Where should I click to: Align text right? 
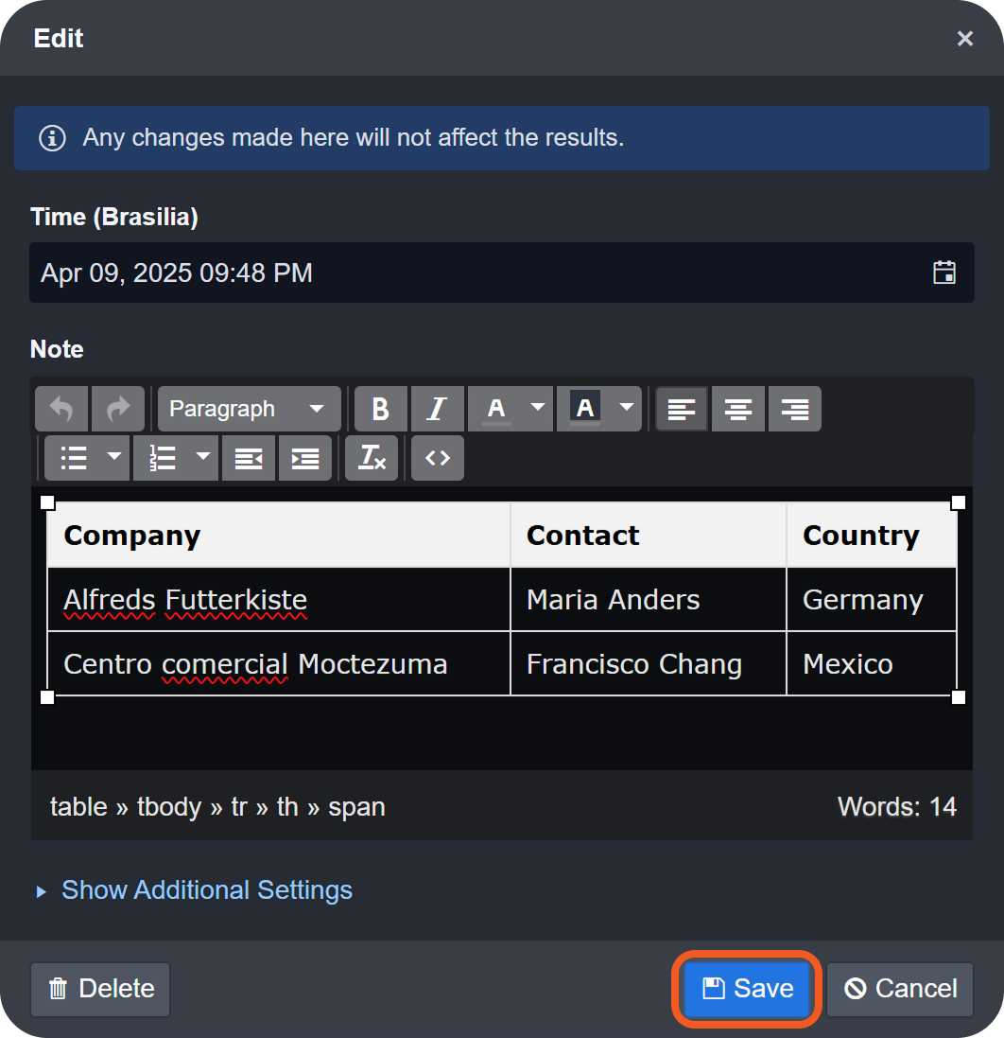pos(795,409)
